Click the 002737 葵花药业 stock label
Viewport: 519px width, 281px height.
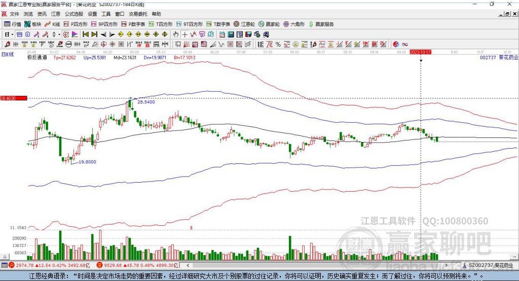[499, 57]
